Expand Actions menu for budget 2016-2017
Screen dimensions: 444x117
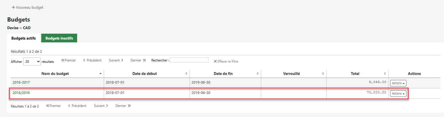tap(398, 83)
